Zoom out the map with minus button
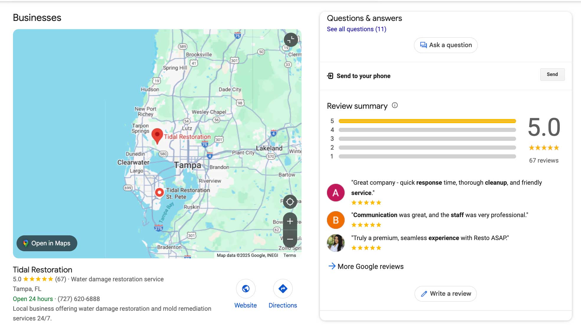The width and height of the screenshot is (581, 329). pos(290,239)
